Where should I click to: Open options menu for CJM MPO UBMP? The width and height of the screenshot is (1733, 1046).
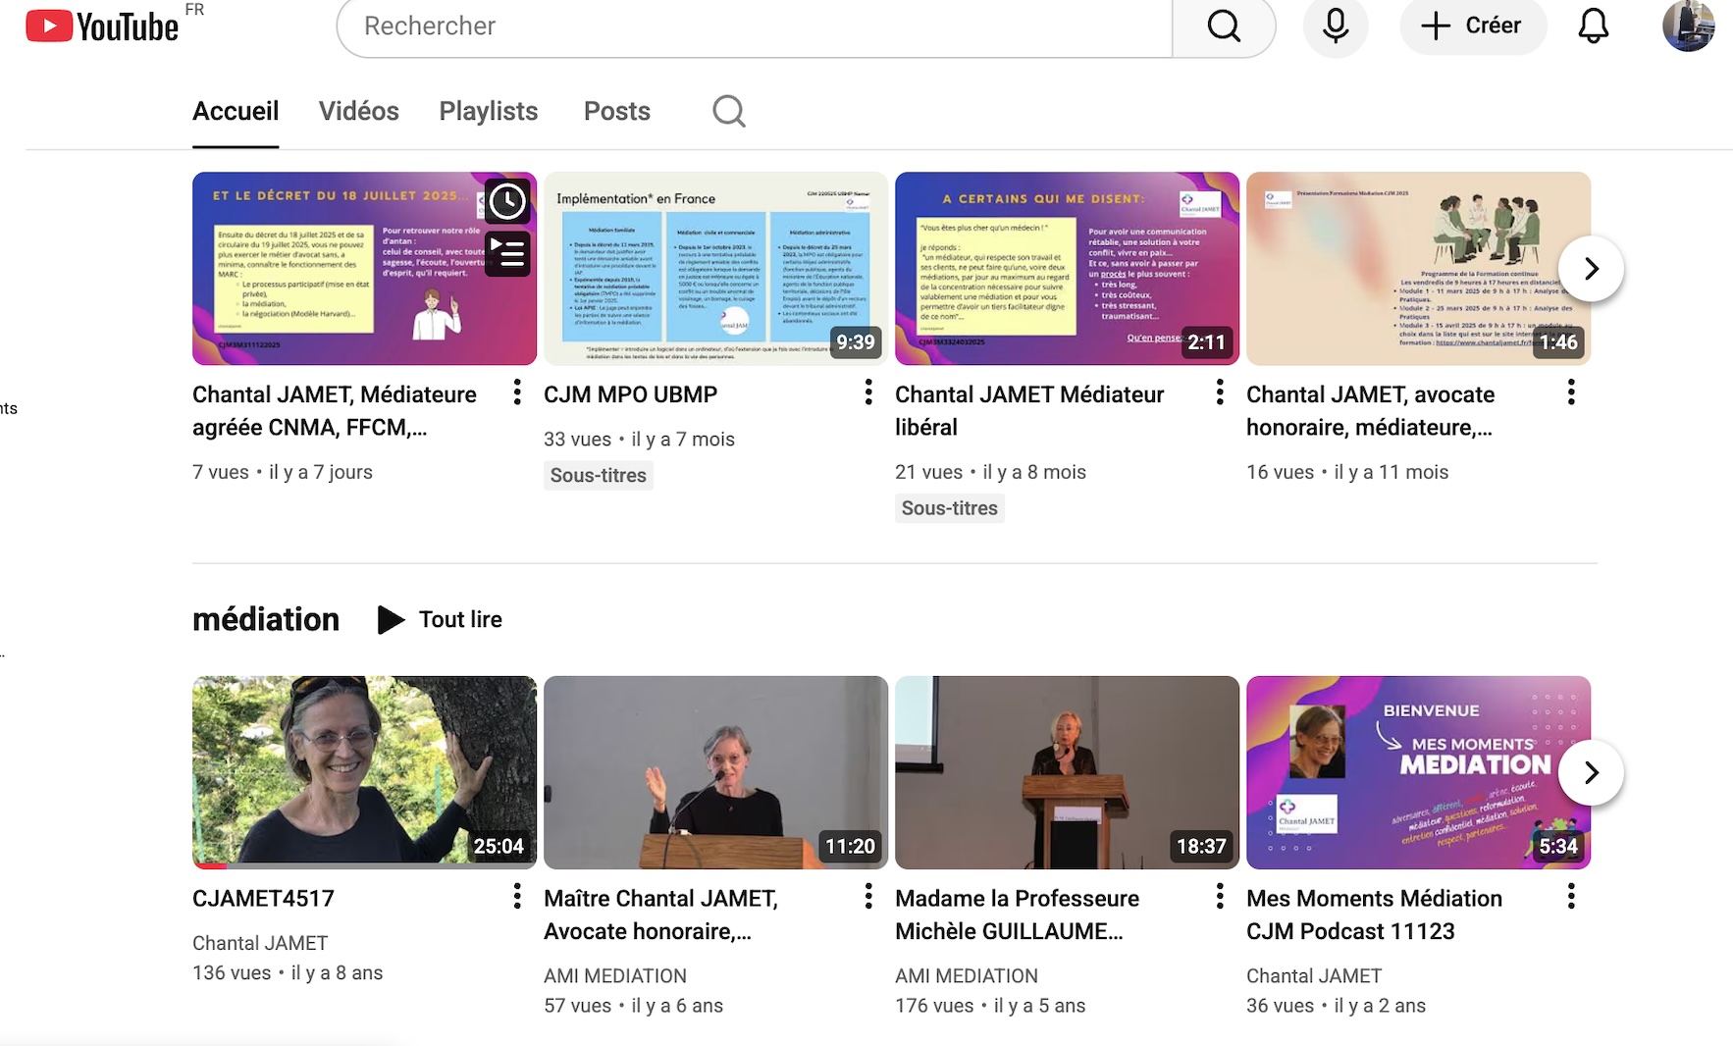pyautogui.click(x=868, y=393)
